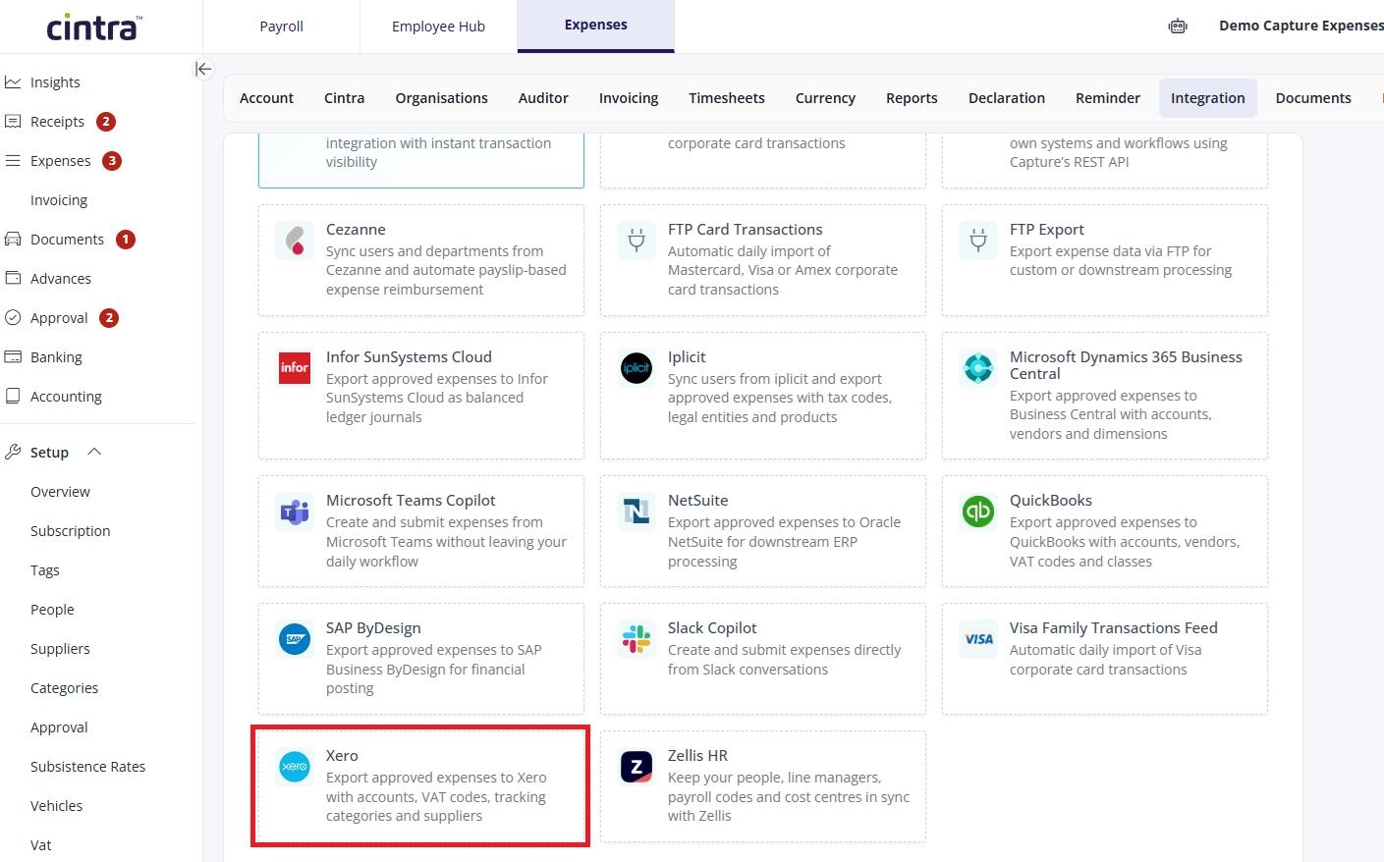Image resolution: width=1384 pixels, height=862 pixels.
Task: Open the Documents settings tab
Action: tap(1313, 98)
